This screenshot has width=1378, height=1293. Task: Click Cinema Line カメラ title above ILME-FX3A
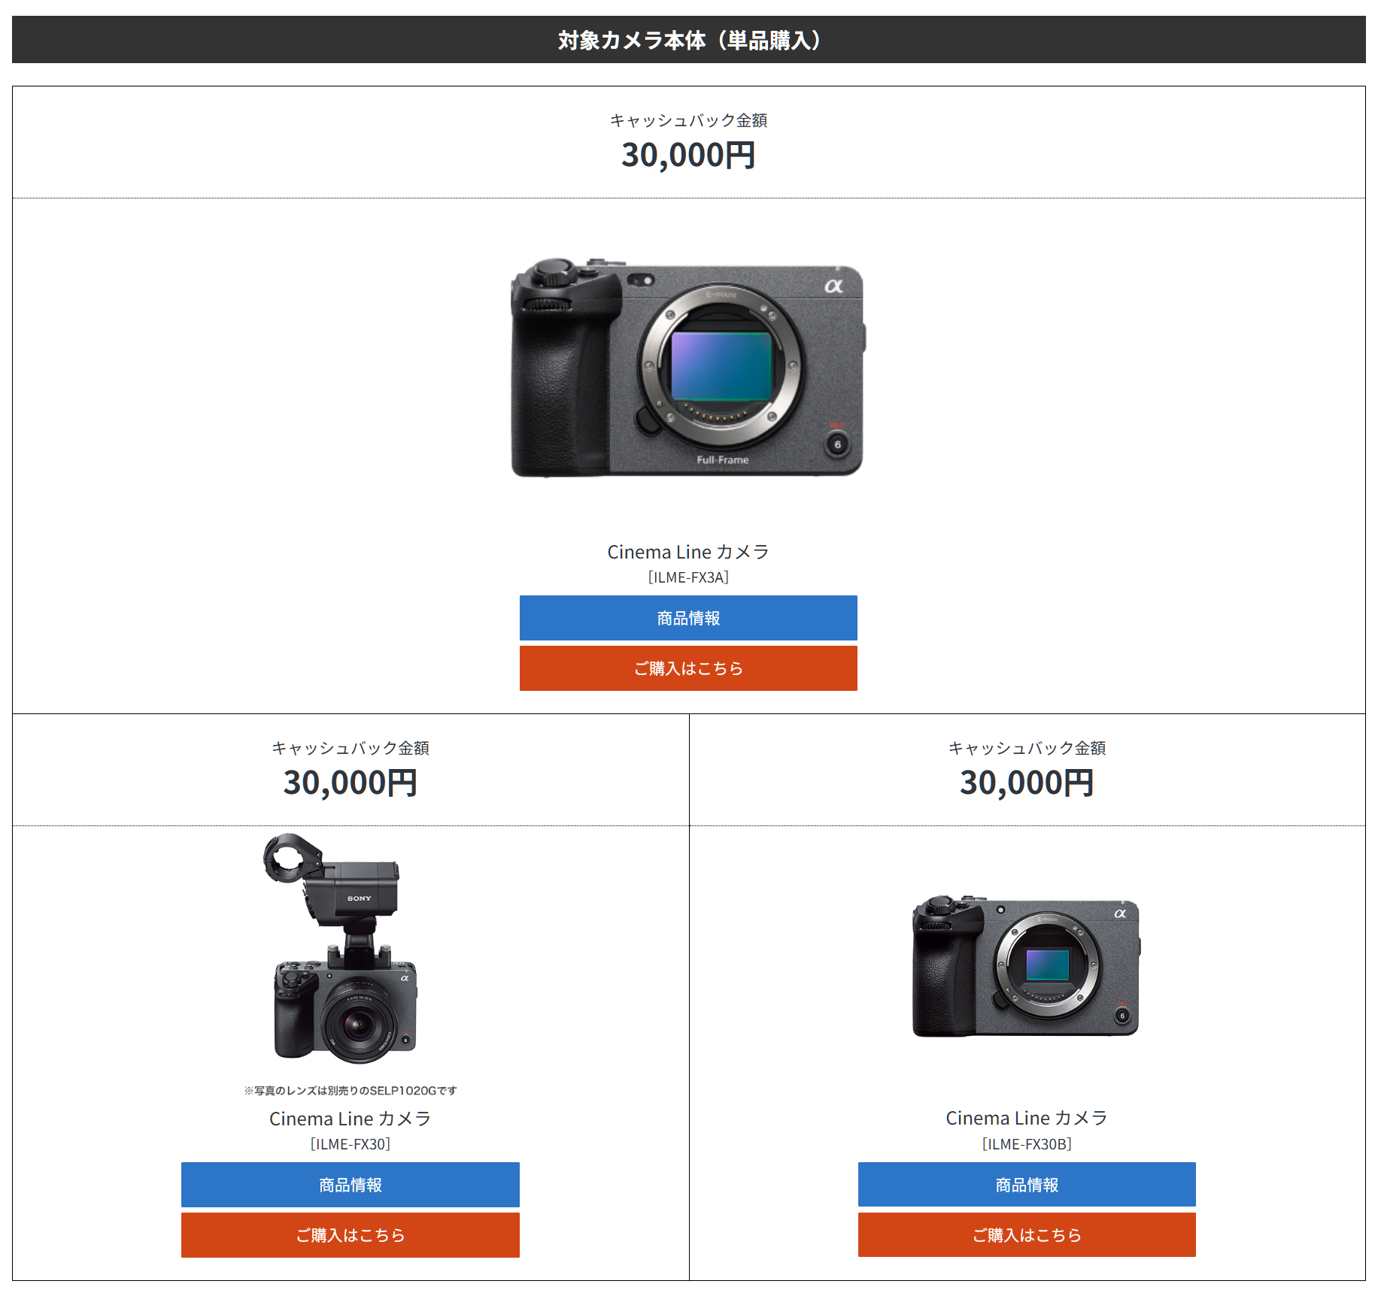[x=688, y=552]
